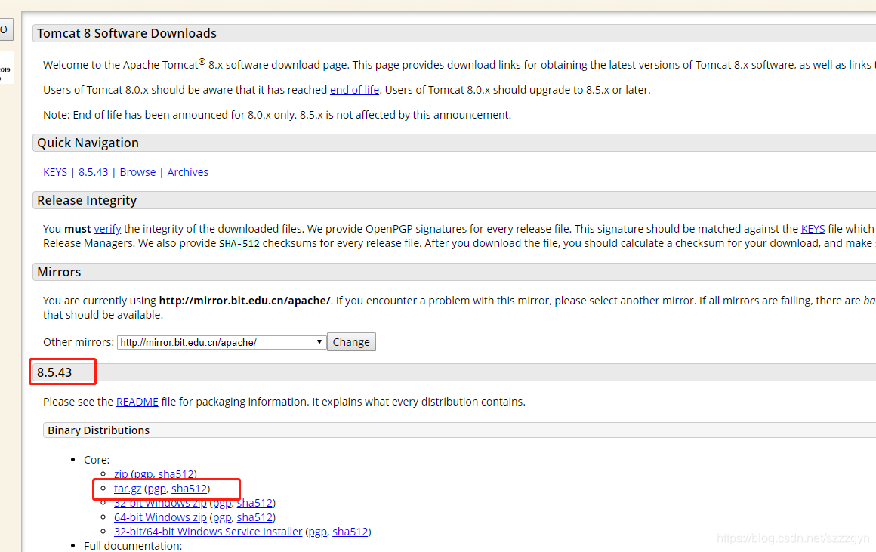Screen dimensions: 876x552
Task: Click the 'Full documentation:' list label
Action: click(133, 546)
